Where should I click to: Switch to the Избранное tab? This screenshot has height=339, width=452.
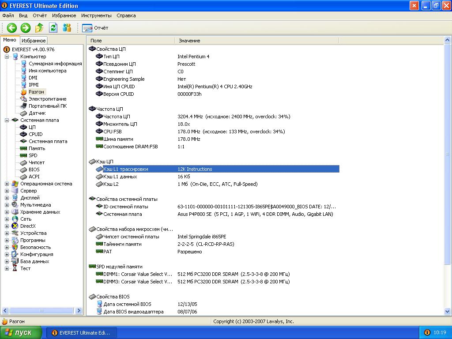[34, 41]
